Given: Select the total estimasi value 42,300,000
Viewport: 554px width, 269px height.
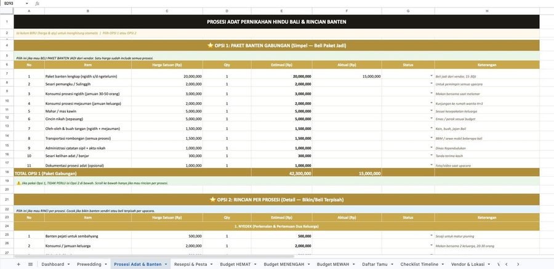Looking at the screenshot, I should tap(281, 174).
